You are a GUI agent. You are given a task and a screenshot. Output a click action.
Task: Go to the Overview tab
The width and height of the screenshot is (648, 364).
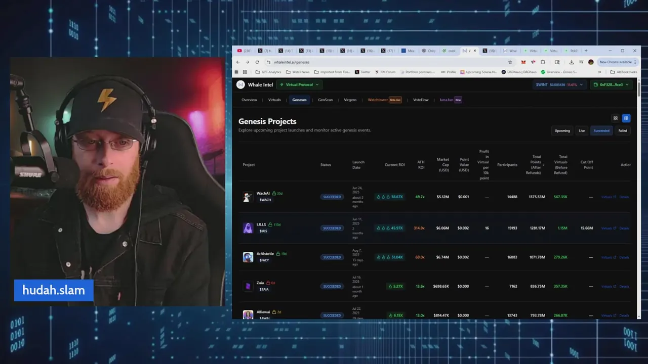(x=249, y=100)
